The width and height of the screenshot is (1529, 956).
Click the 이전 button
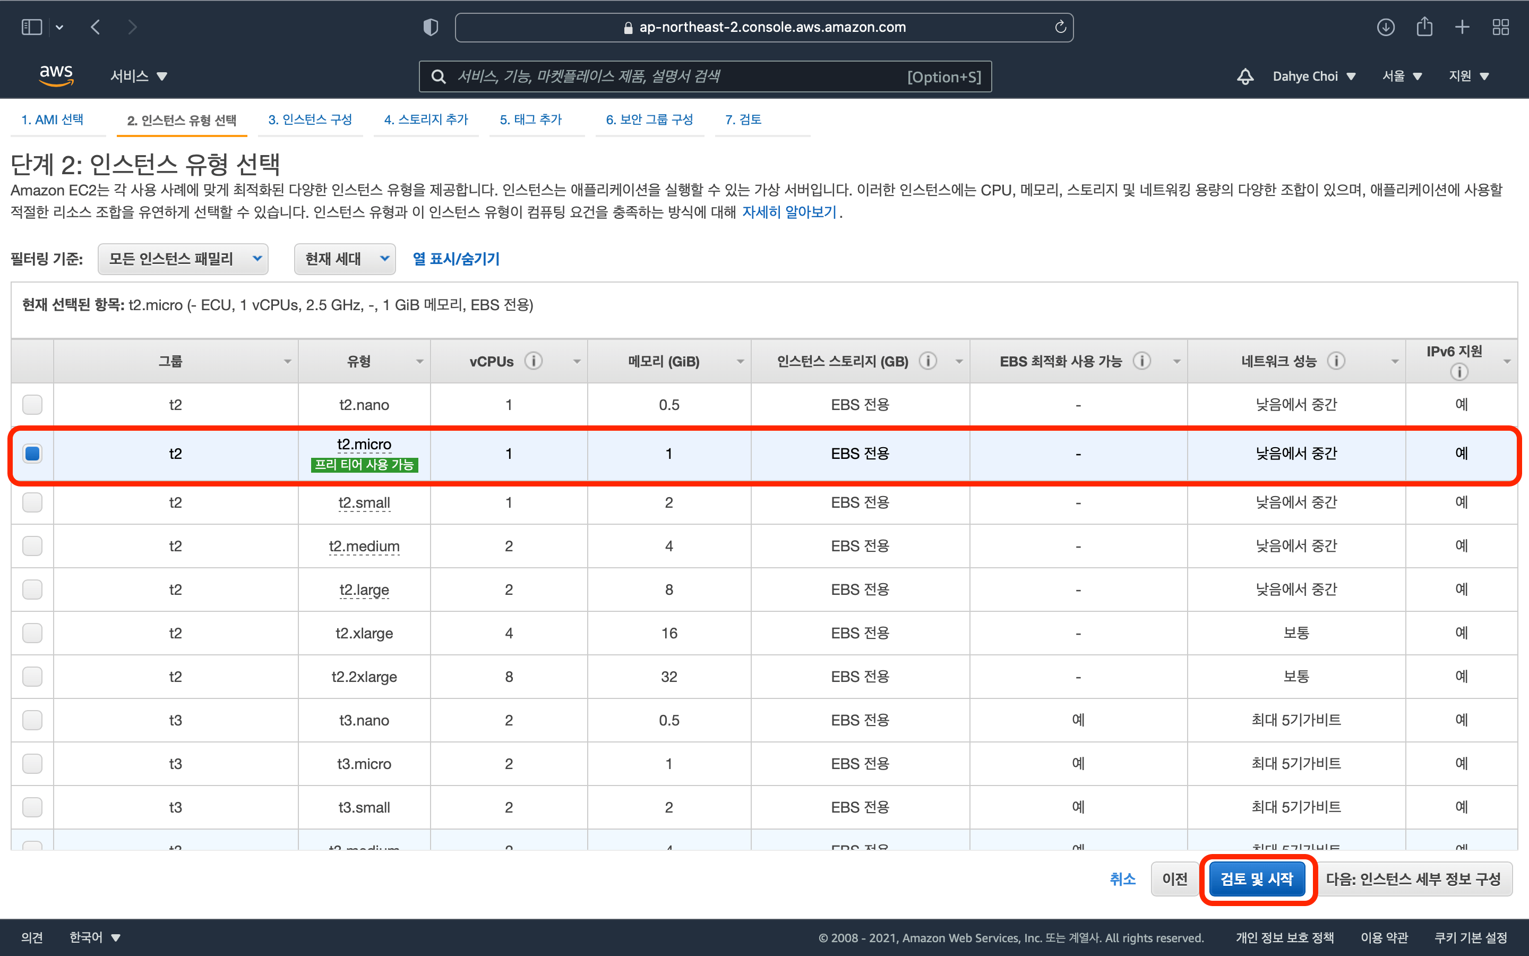pyautogui.click(x=1174, y=879)
